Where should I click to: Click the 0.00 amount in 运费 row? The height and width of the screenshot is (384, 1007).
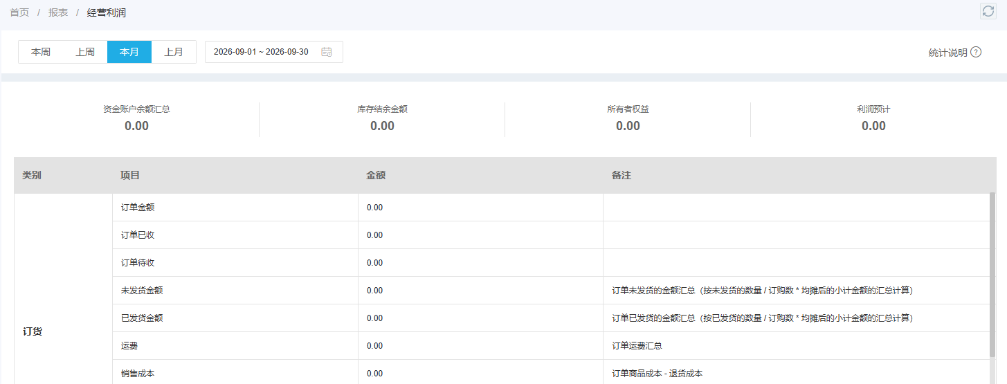[x=374, y=346]
